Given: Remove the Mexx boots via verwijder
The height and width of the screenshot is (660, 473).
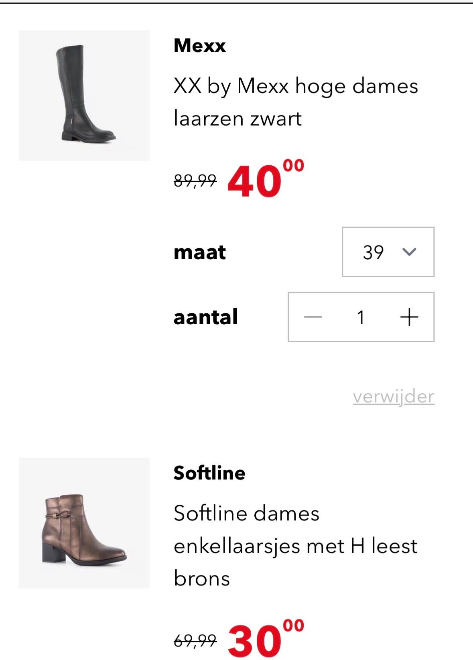Looking at the screenshot, I should [394, 396].
